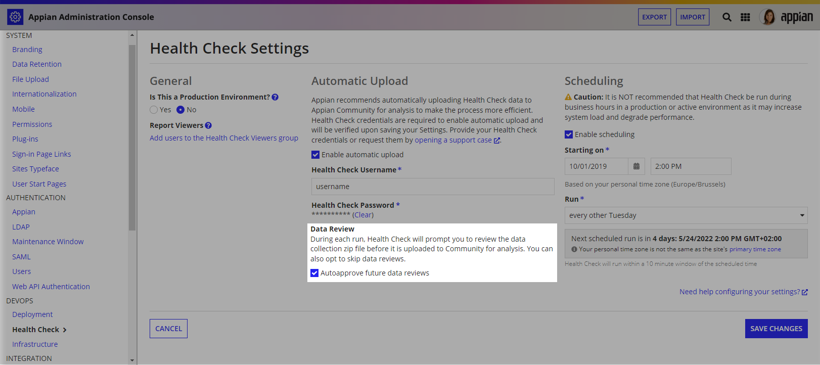
Task: Click the Appian logo
Action: tap(797, 18)
